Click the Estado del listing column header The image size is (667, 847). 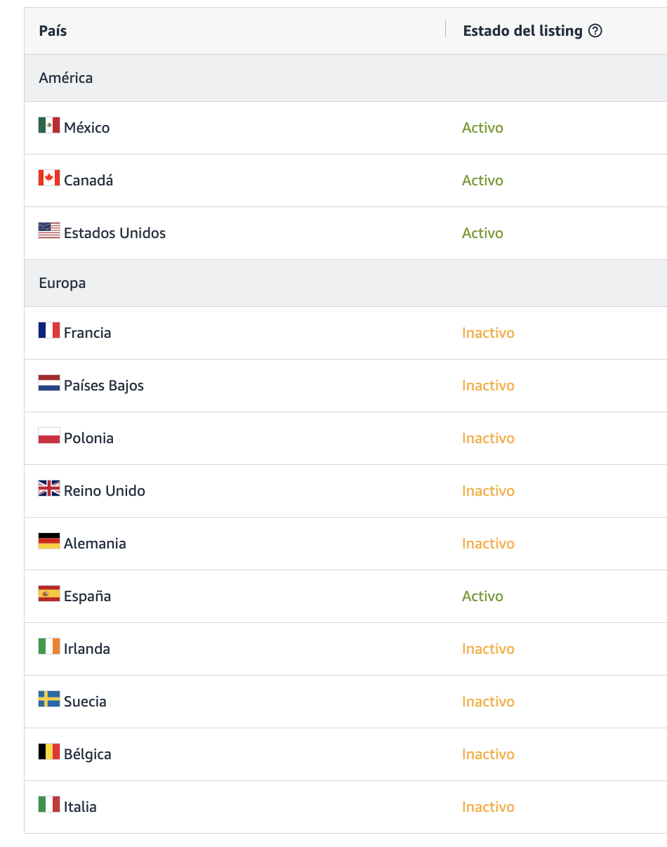(x=523, y=31)
